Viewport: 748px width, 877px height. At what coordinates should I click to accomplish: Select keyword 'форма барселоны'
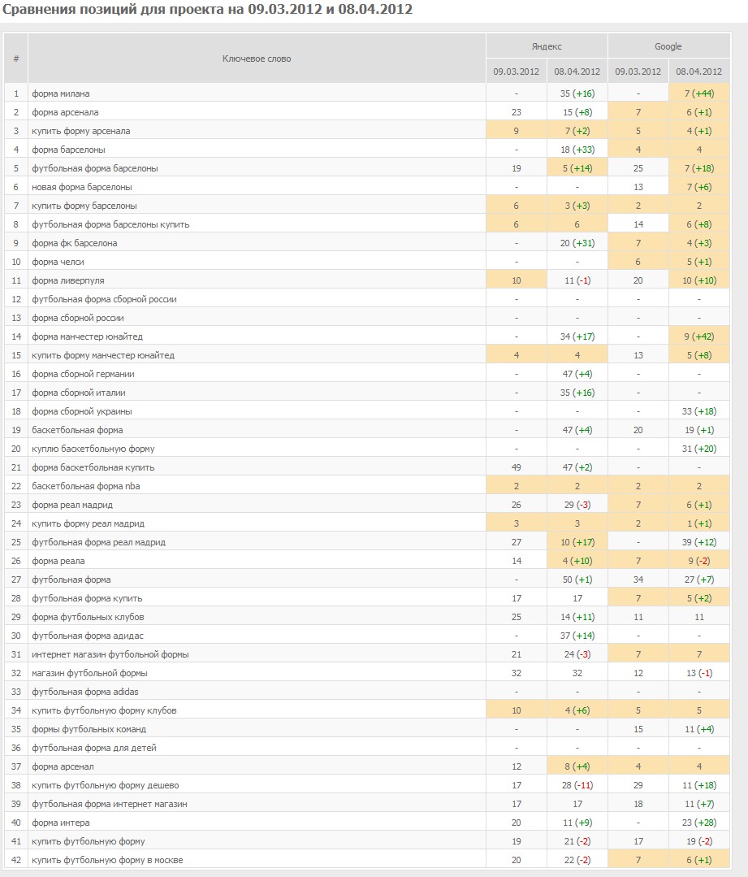(x=68, y=150)
